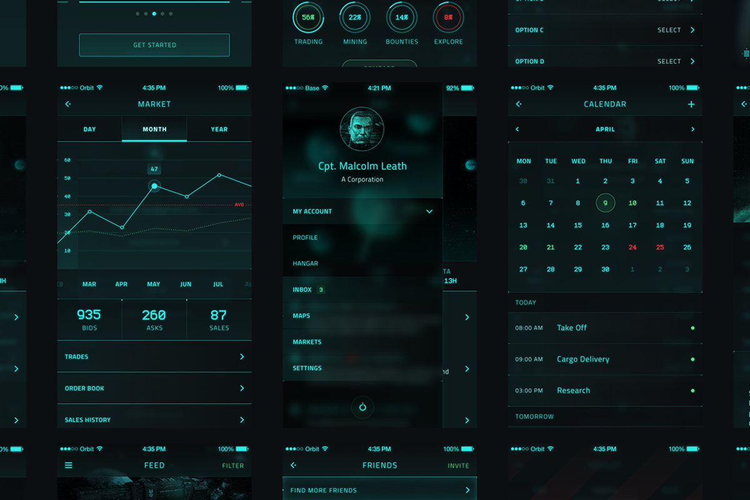Switch chart to Year tab
This screenshot has height=500, width=750.
click(219, 129)
